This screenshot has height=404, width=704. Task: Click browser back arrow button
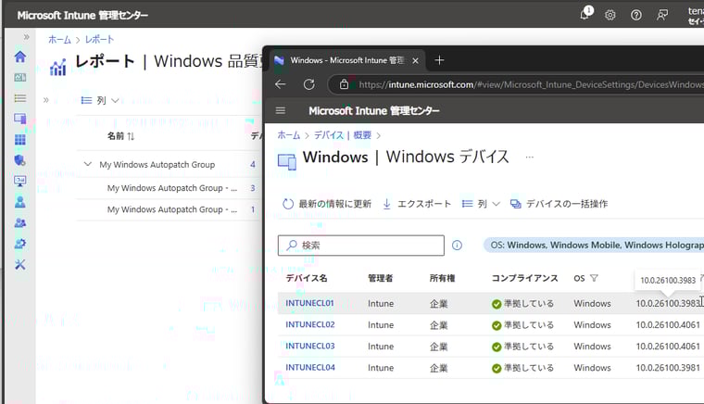[x=281, y=84]
